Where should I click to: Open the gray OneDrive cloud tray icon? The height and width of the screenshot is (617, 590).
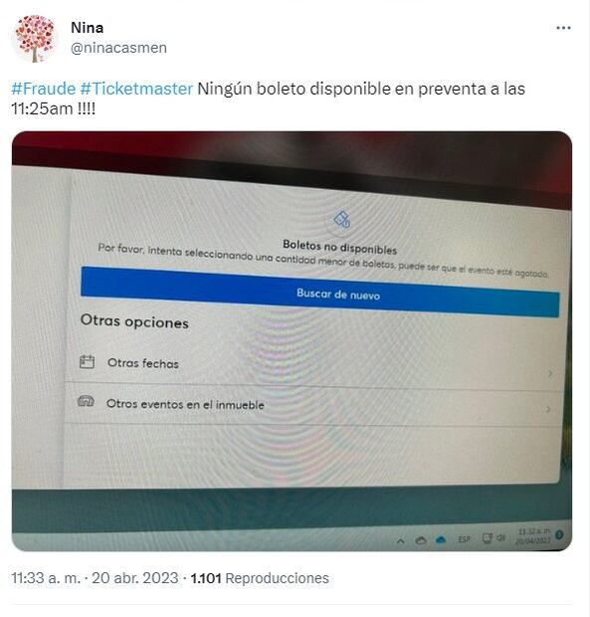421,540
